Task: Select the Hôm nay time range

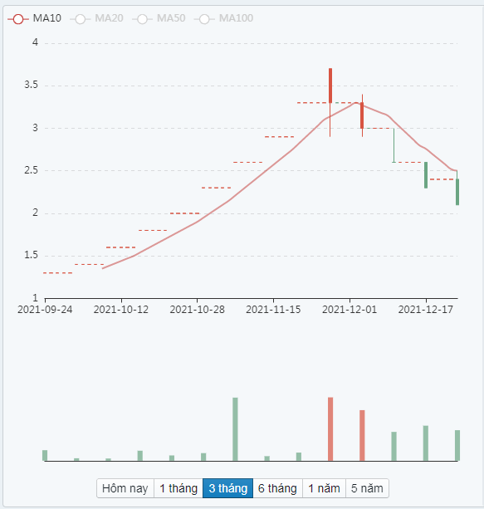Action: (125, 488)
